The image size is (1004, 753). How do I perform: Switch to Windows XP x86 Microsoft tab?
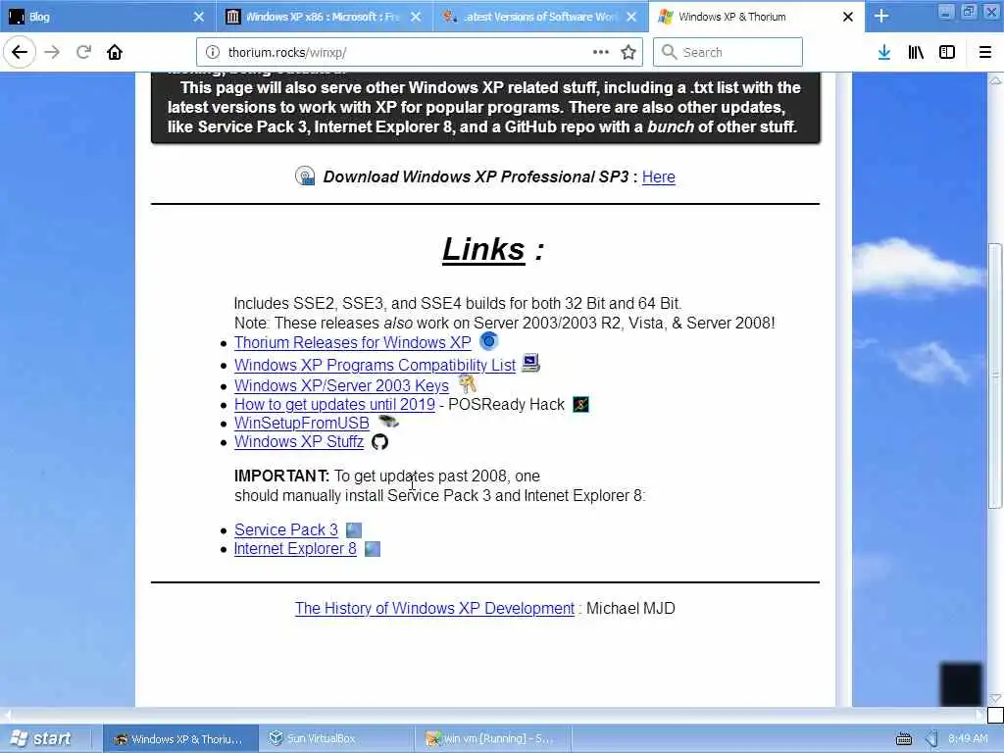tap(324, 16)
